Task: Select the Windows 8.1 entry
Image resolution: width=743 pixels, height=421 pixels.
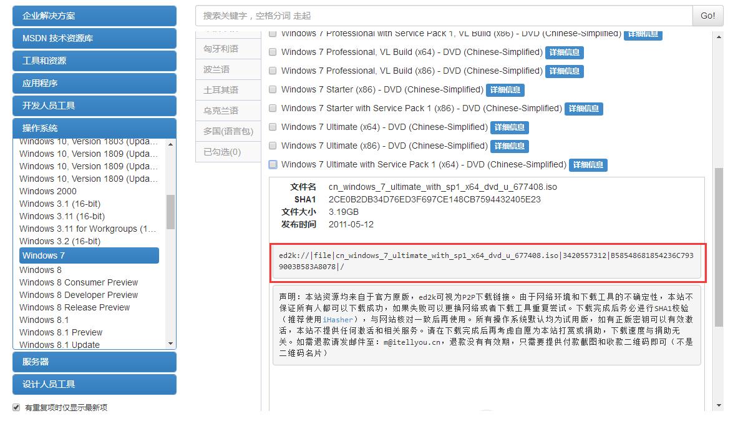Action: pos(44,320)
